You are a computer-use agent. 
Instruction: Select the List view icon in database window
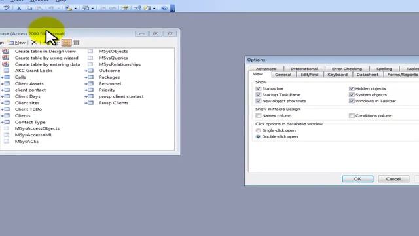click(x=66, y=42)
